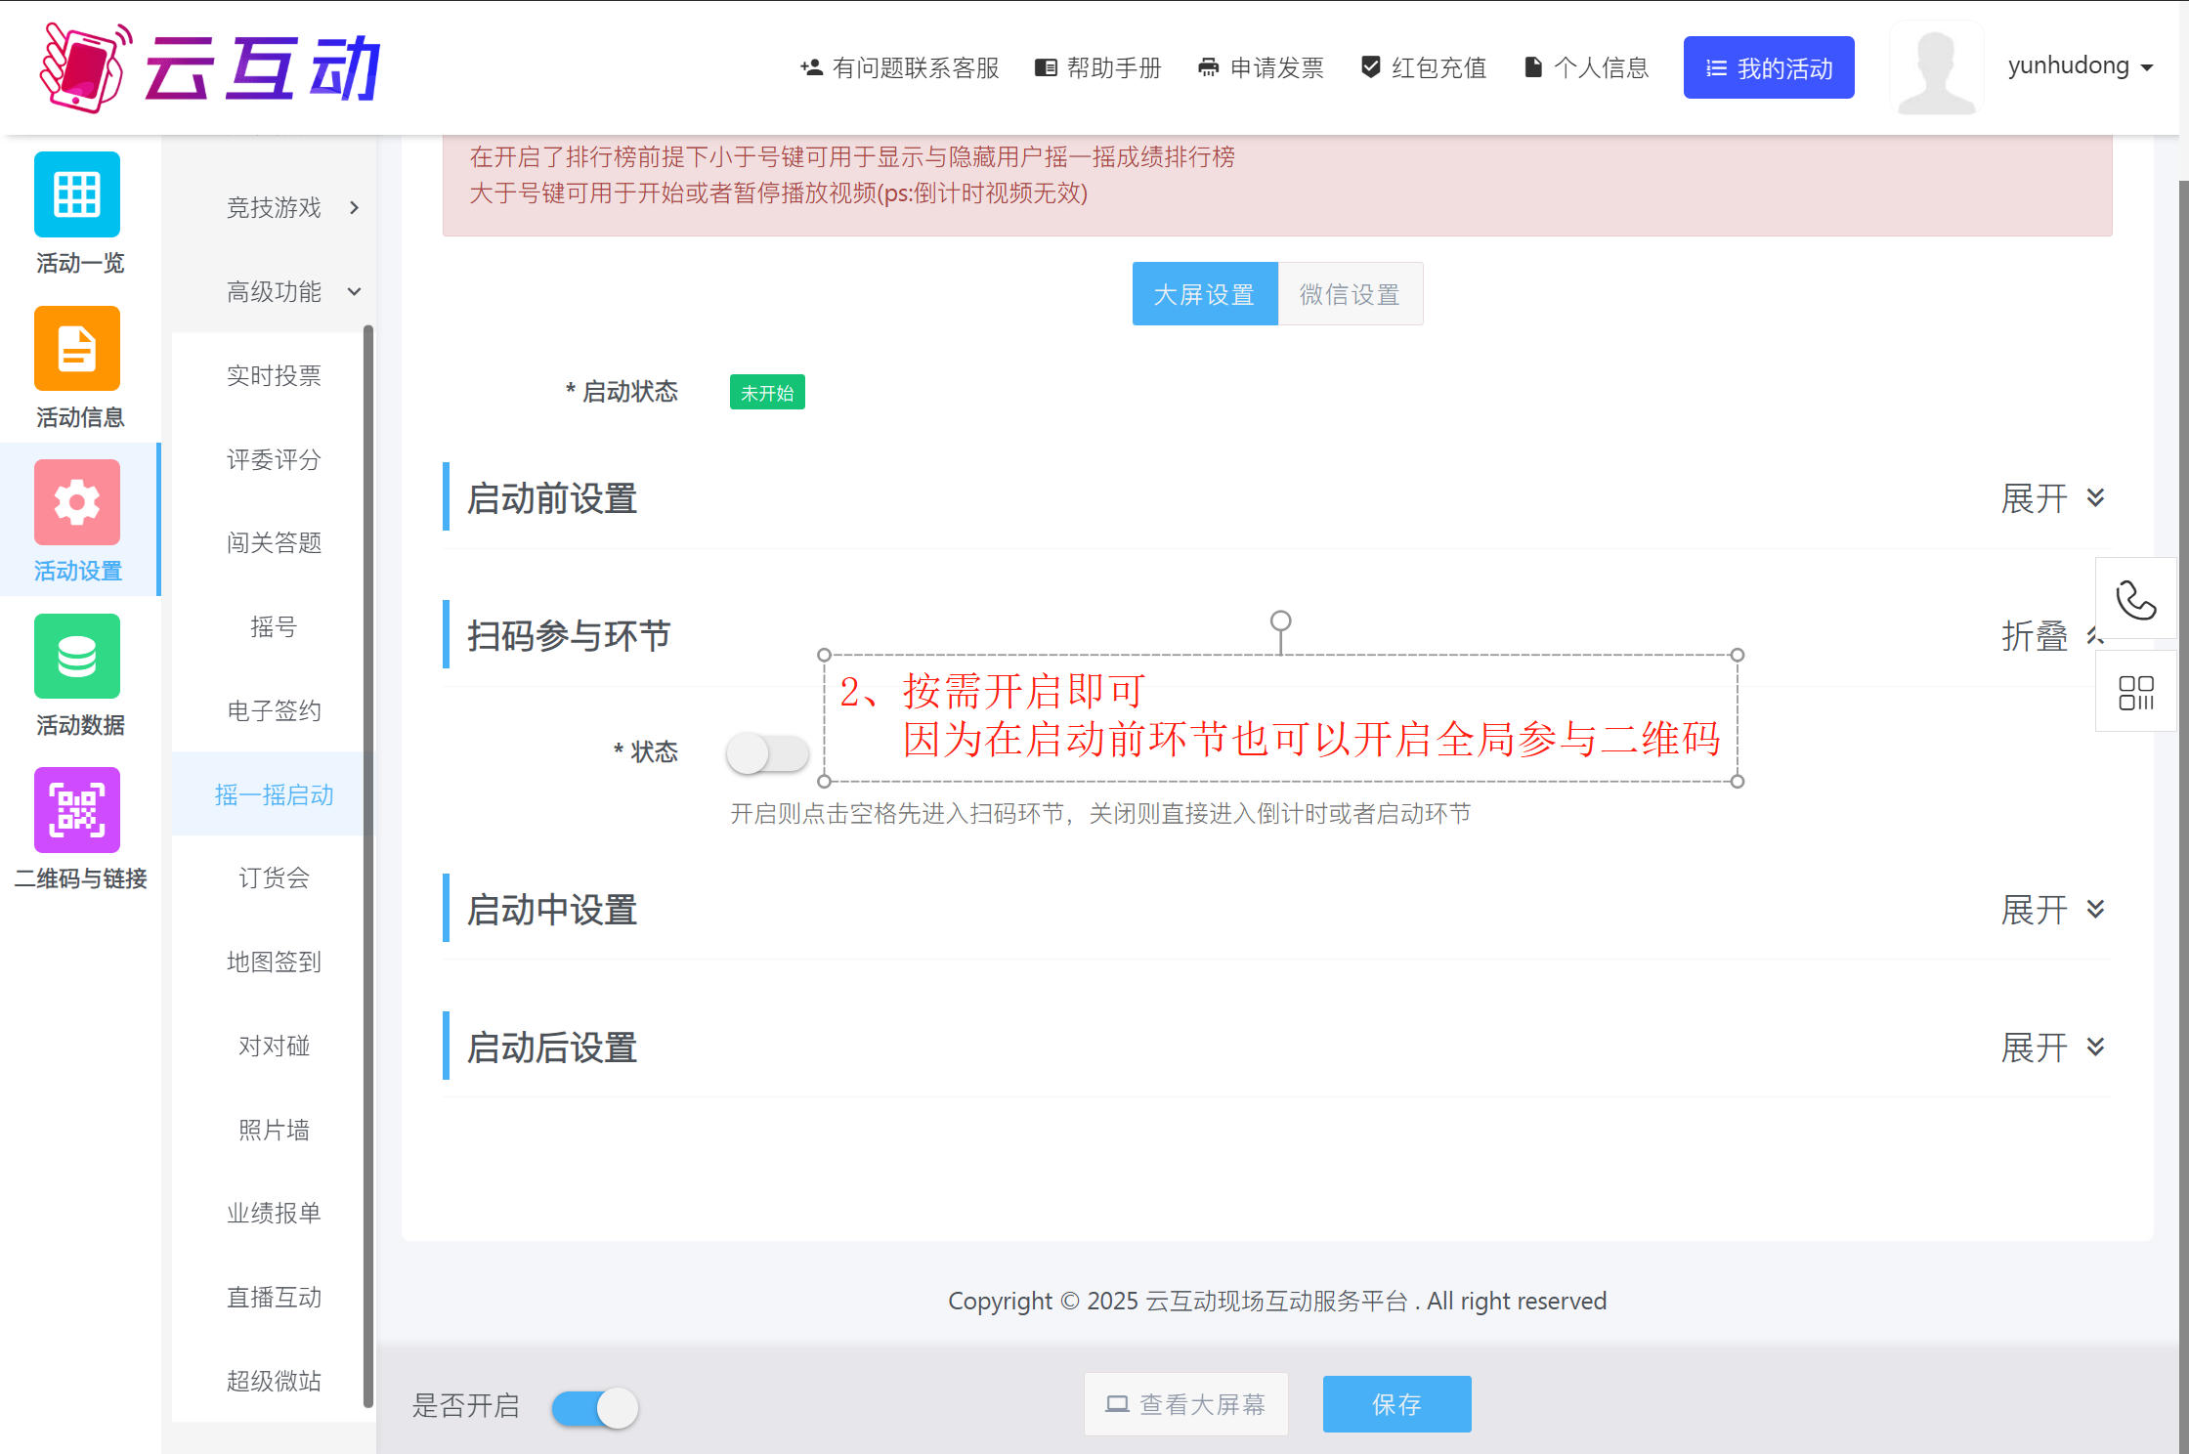Toggle the 是否开启 switch off

pos(595,1408)
